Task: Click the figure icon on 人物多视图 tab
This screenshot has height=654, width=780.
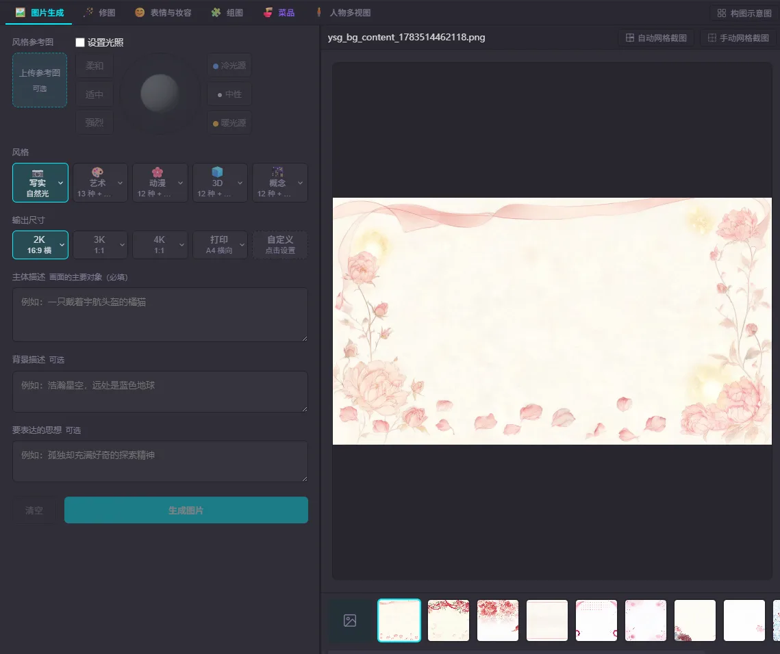Action: click(x=319, y=12)
